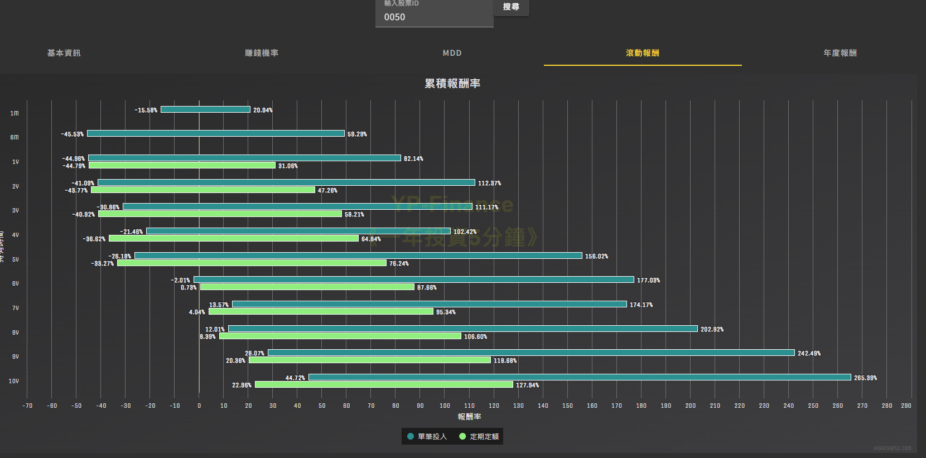The image size is (926, 458).
Task: Click the 10y teal bar ending at 265.39%
Action: pyautogui.click(x=580, y=378)
